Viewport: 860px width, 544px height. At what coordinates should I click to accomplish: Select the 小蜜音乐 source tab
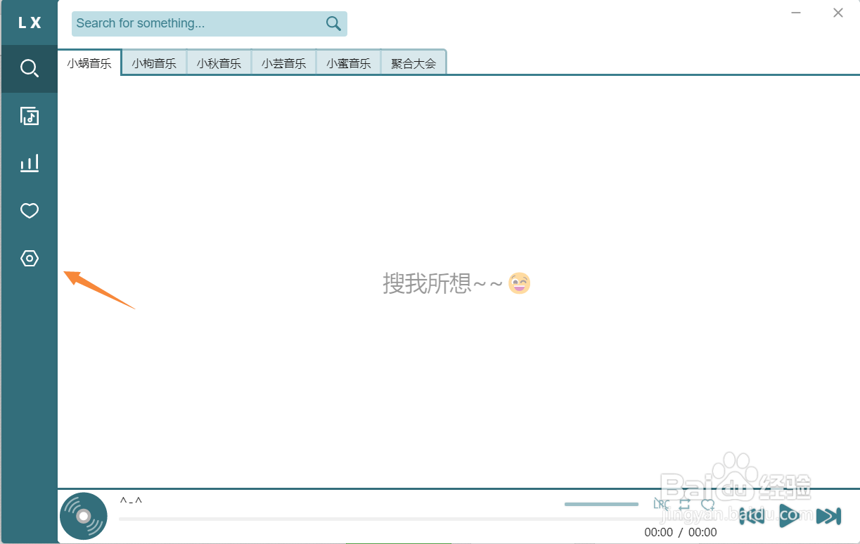pos(348,63)
